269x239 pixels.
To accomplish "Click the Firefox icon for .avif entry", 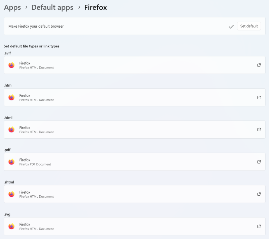I will click(x=11, y=65).
